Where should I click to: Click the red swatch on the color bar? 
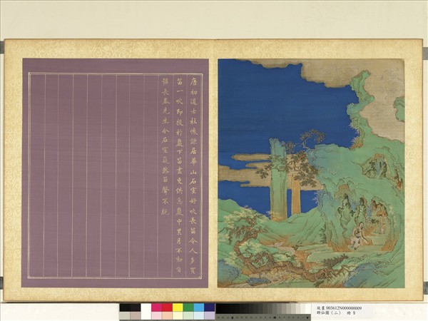click(167, 307)
